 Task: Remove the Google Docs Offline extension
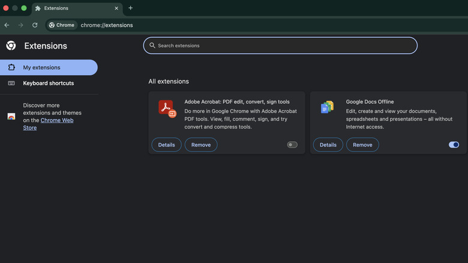point(362,145)
